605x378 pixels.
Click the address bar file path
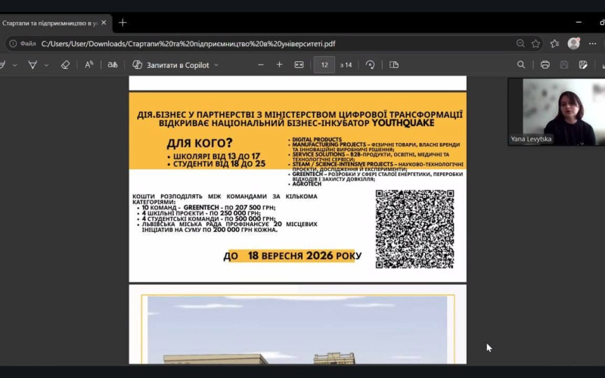(188, 44)
